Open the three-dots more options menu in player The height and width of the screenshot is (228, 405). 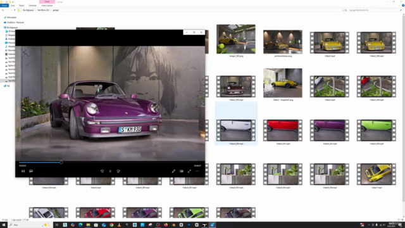click(x=197, y=171)
